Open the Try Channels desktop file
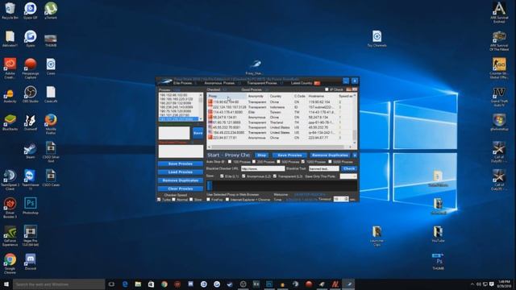This screenshot has width=516, height=290. 377,39
